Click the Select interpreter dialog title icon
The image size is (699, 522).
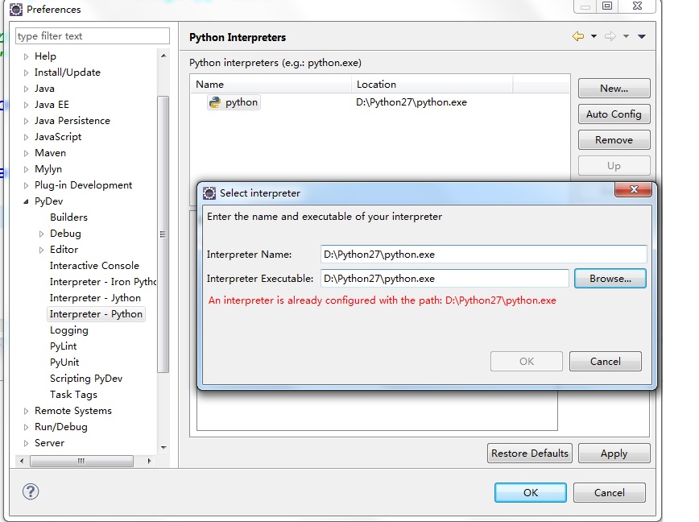[x=209, y=193]
